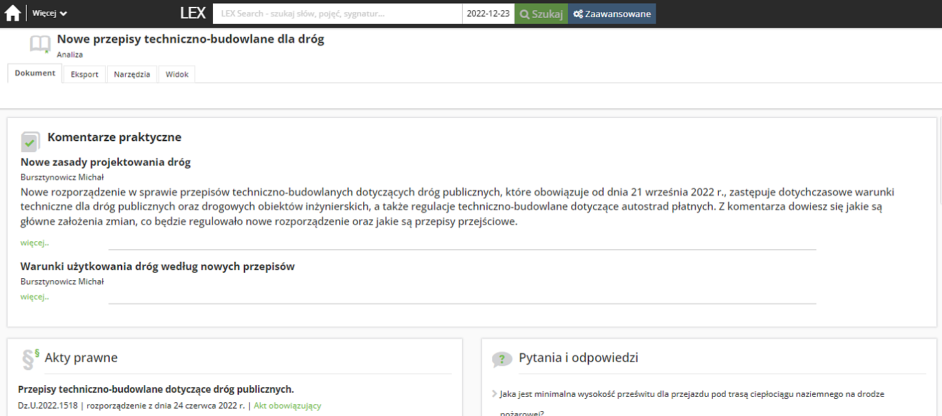The height and width of the screenshot is (416, 942).
Task: Open the Widok tab
Action: tap(176, 74)
